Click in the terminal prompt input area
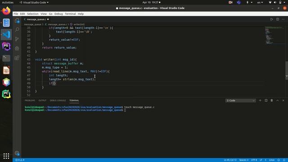The width and height of the screenshot is (288, 162). [125, 110]
